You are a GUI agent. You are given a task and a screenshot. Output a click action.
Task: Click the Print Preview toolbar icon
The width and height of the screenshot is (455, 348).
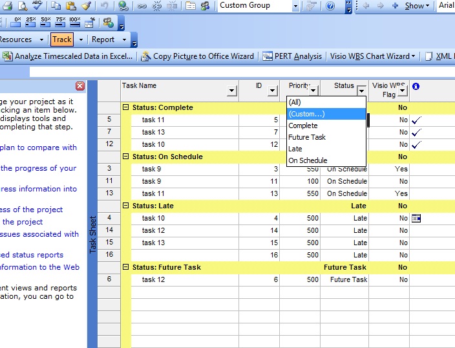click(23, 6)
